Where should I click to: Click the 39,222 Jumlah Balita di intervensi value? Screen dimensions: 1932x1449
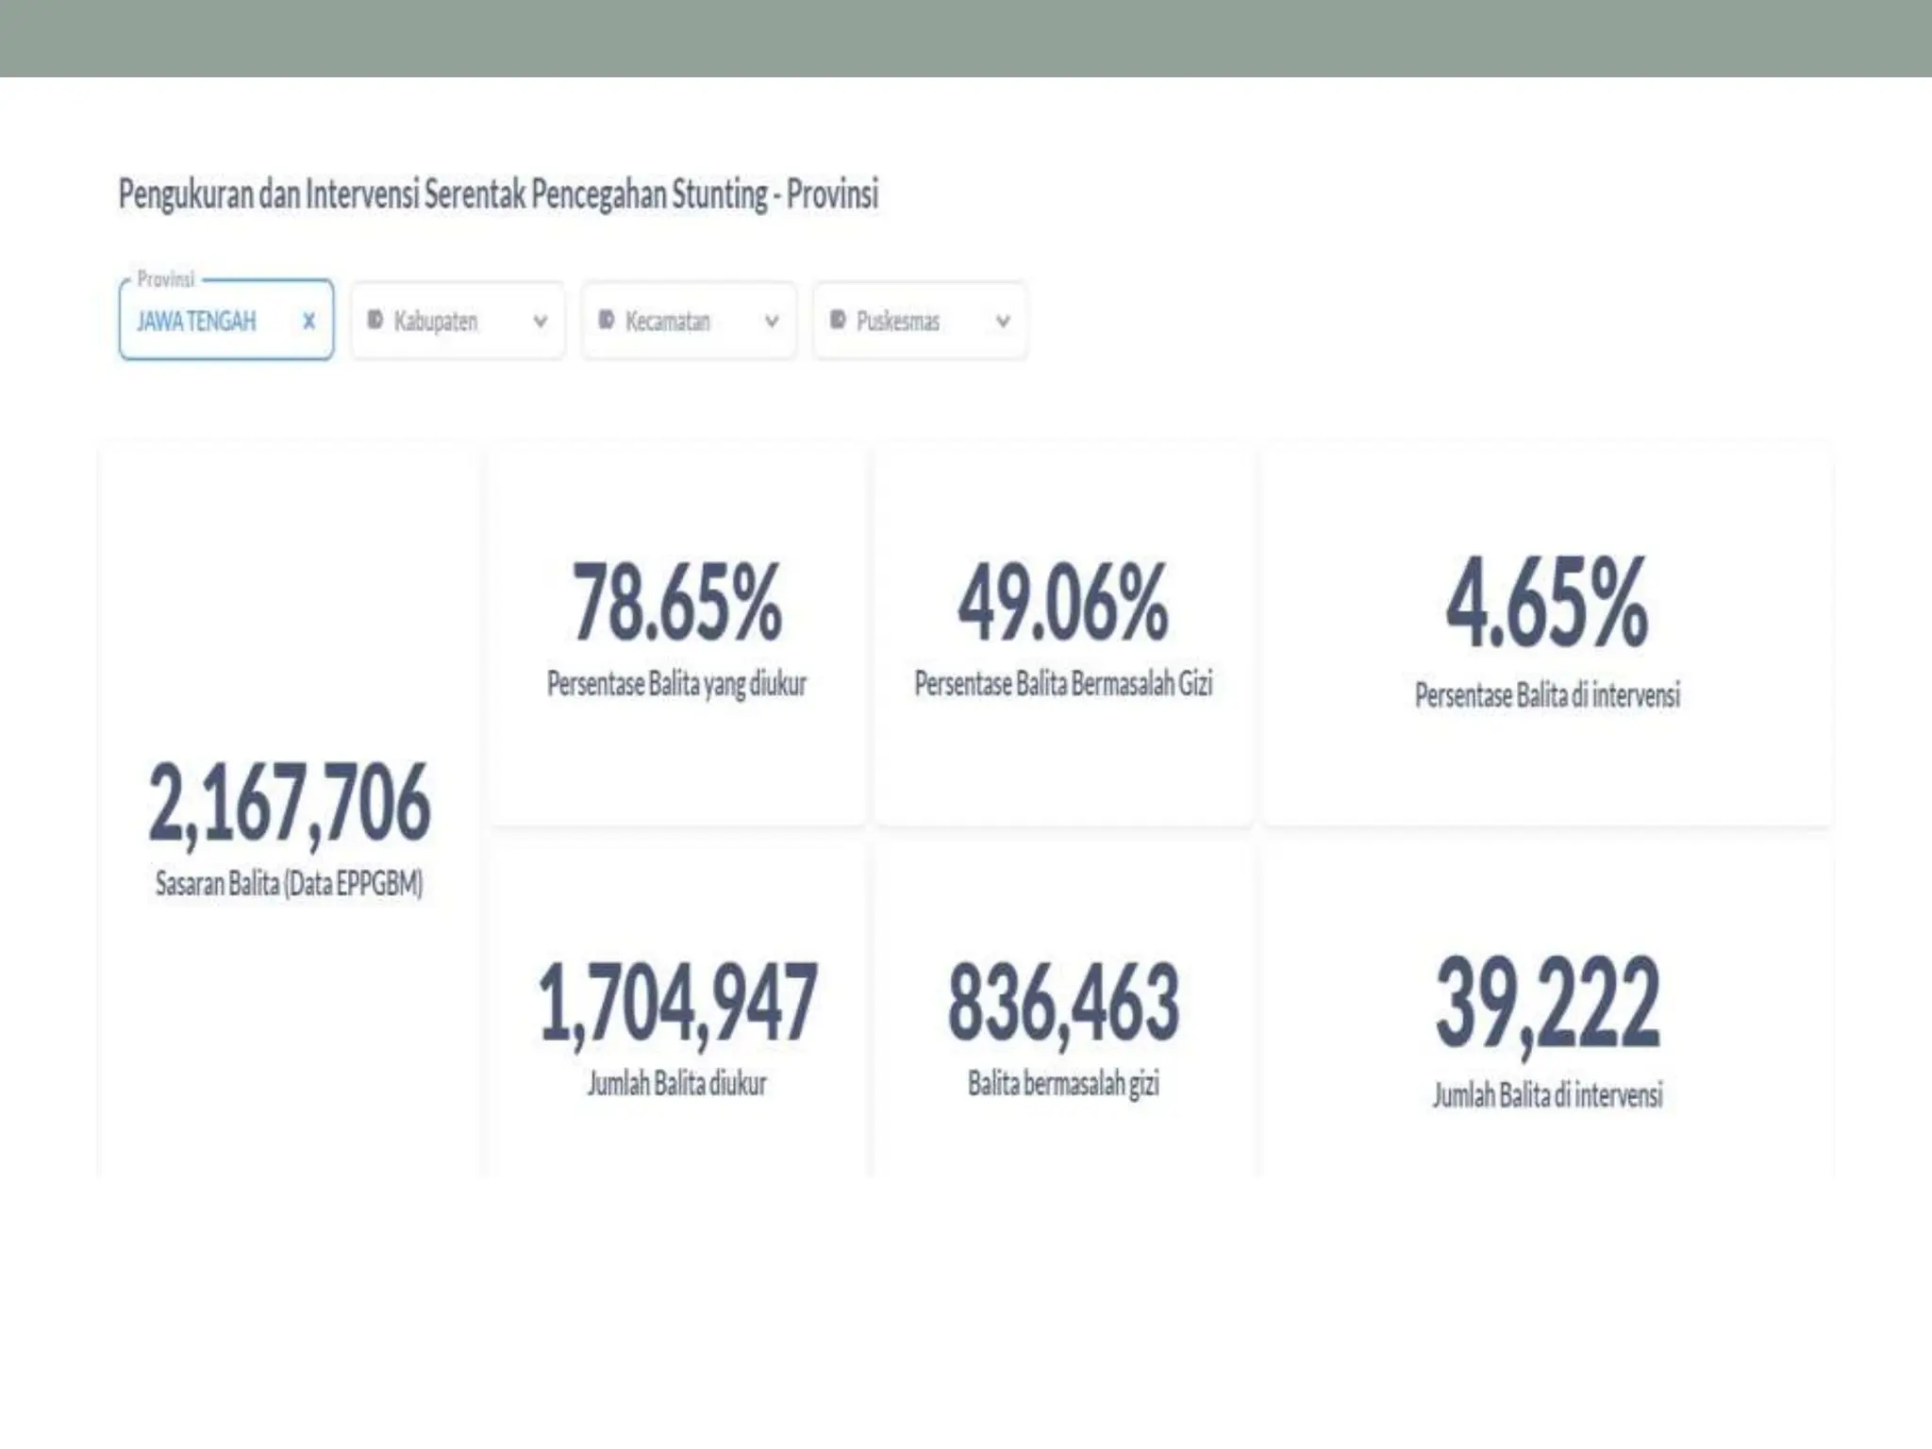click(1547, 1003)
